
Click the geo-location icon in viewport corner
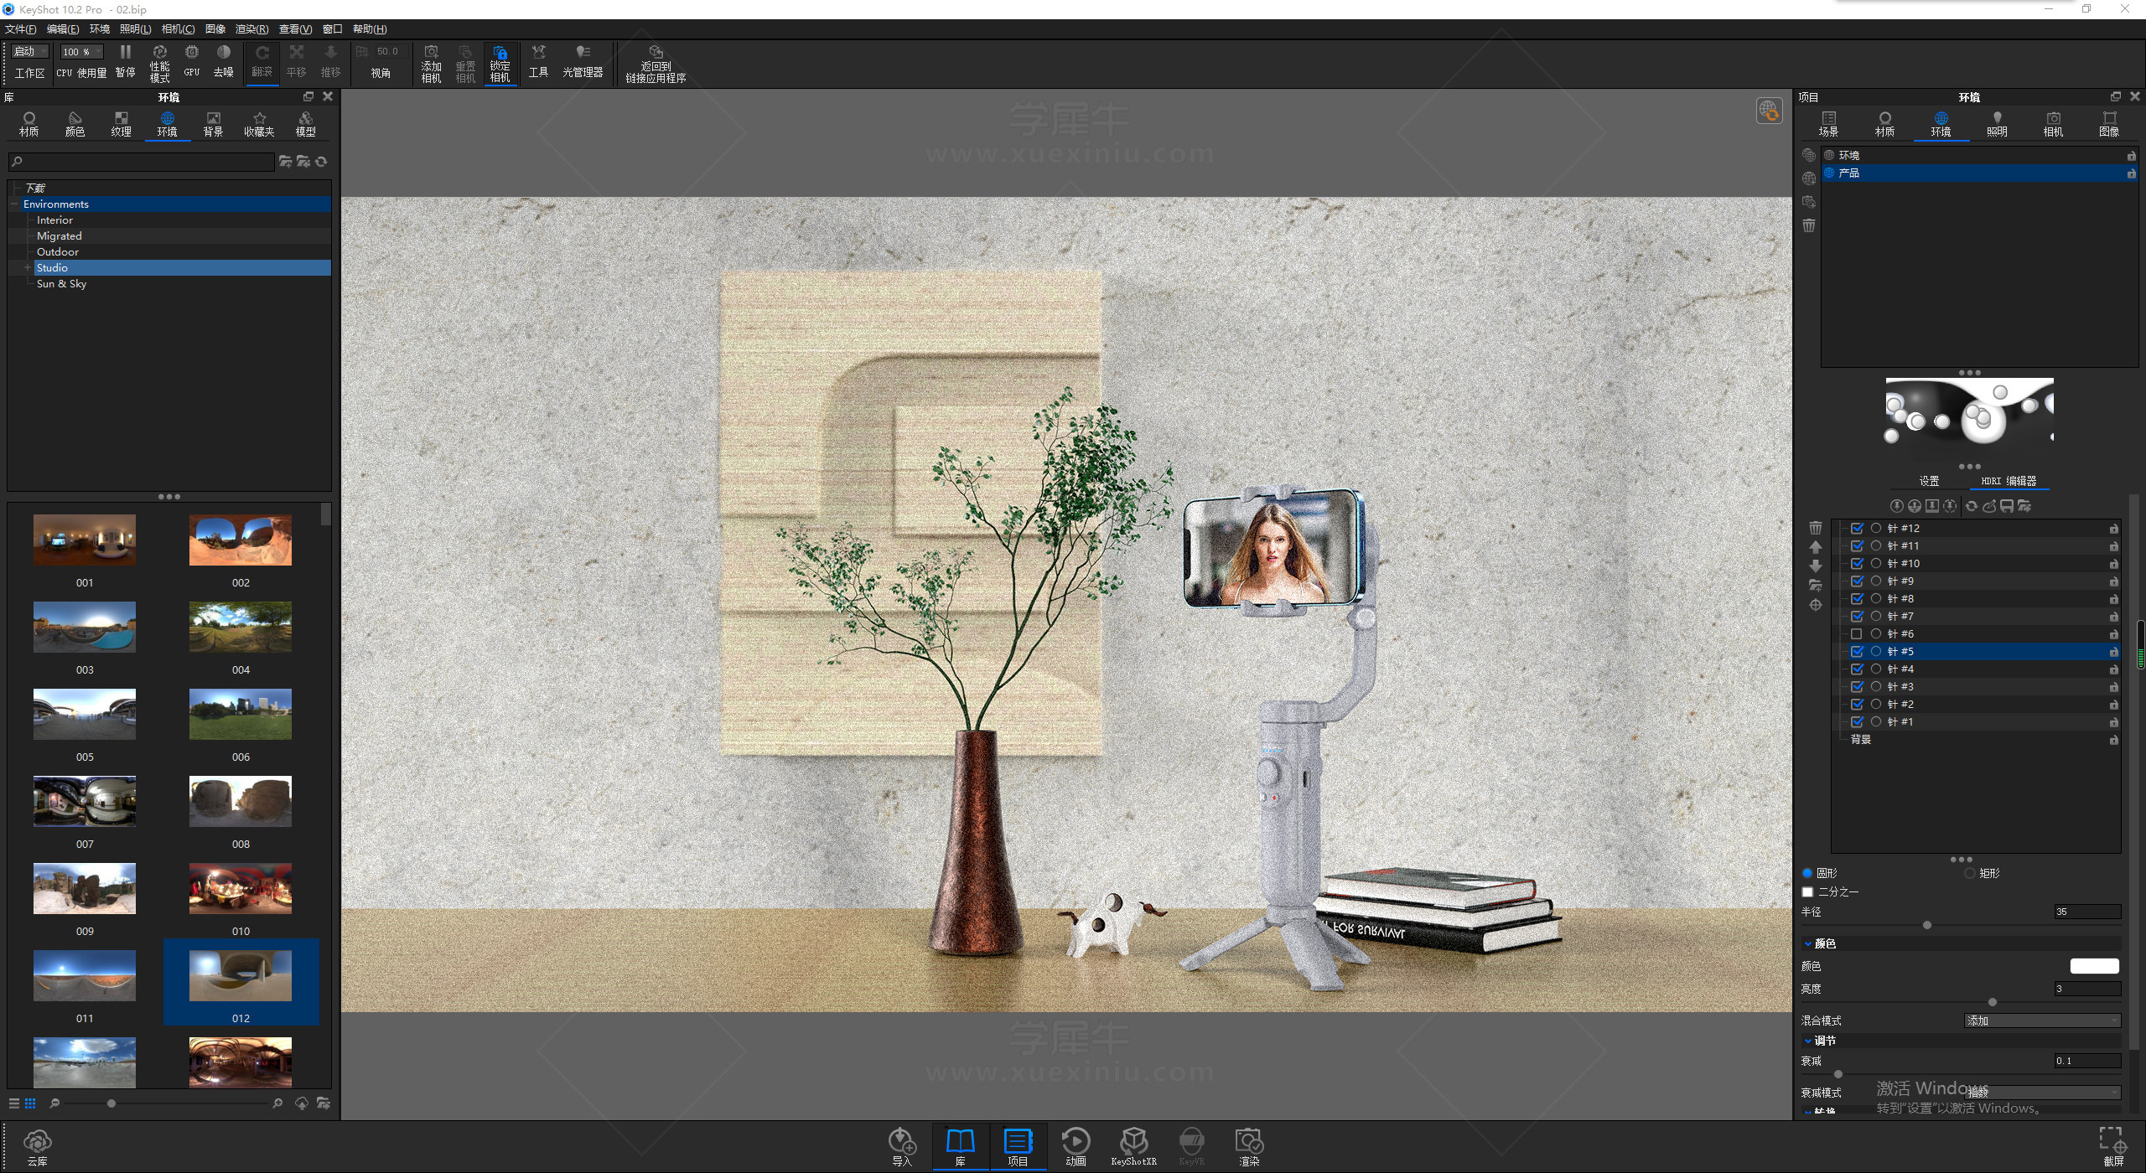click(x=1769, y=111)
